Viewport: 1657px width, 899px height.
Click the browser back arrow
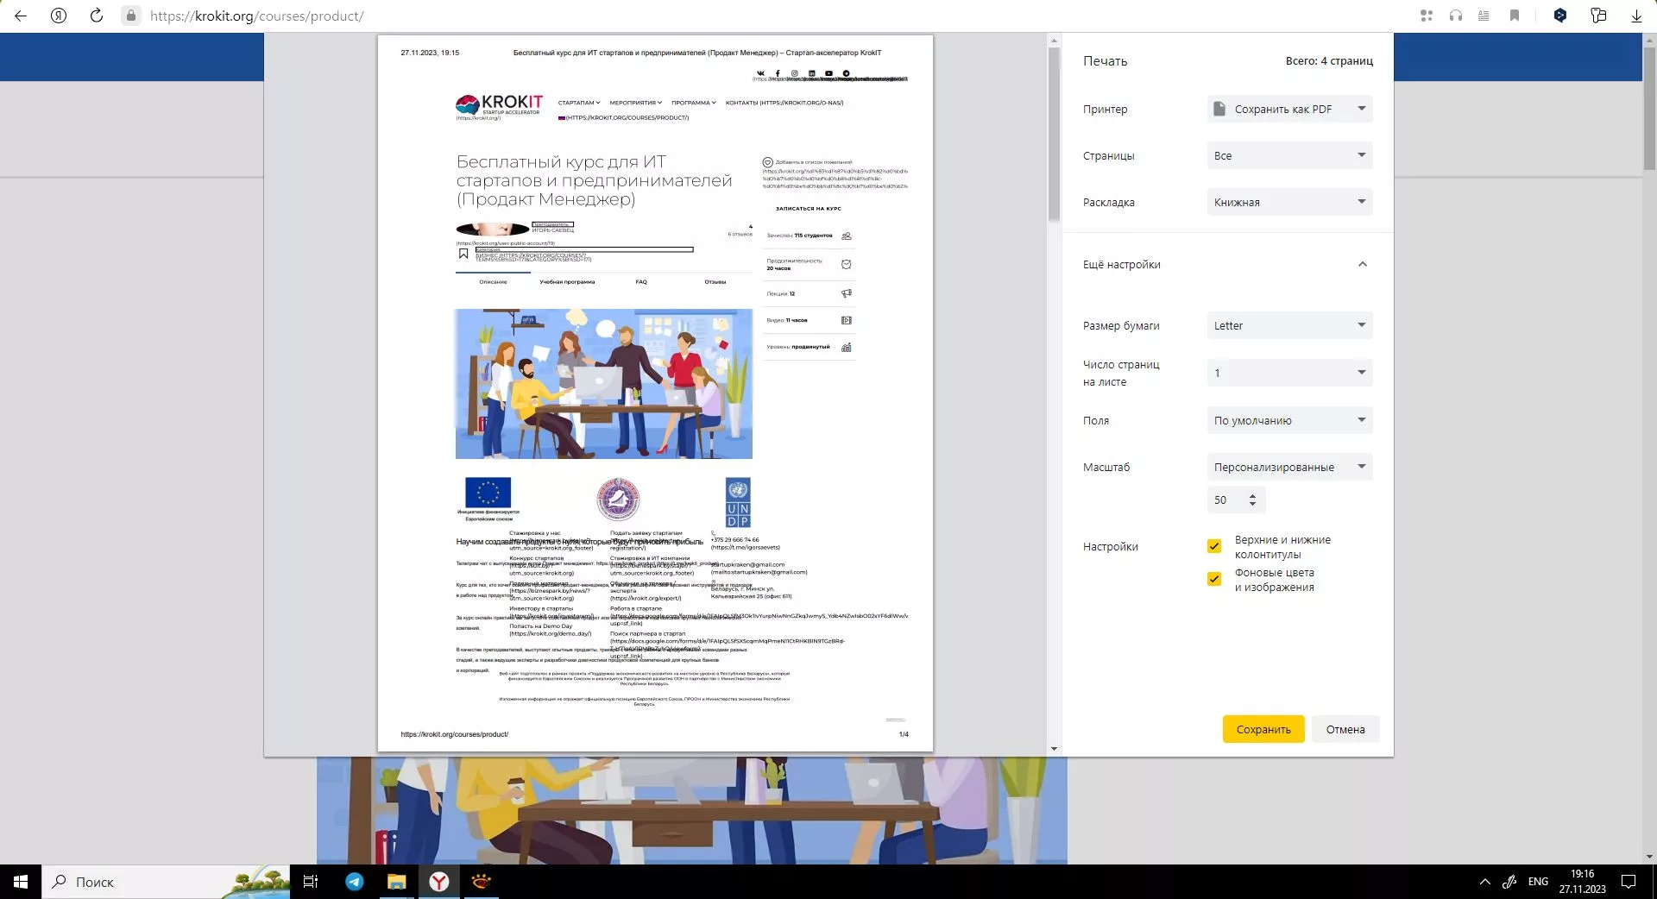click(21, 16)
